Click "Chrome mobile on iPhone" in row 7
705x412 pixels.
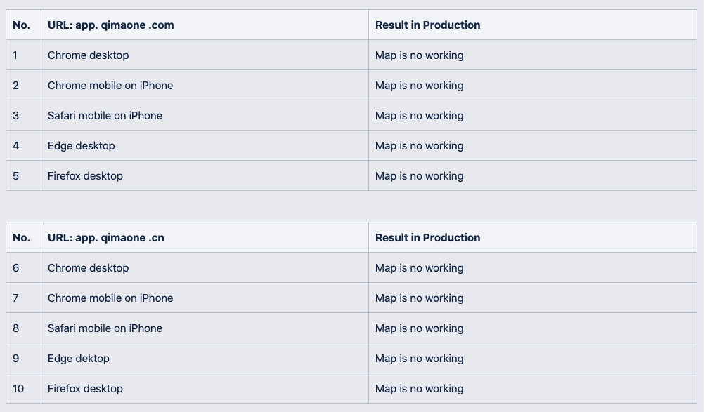(x=110, y=298)
